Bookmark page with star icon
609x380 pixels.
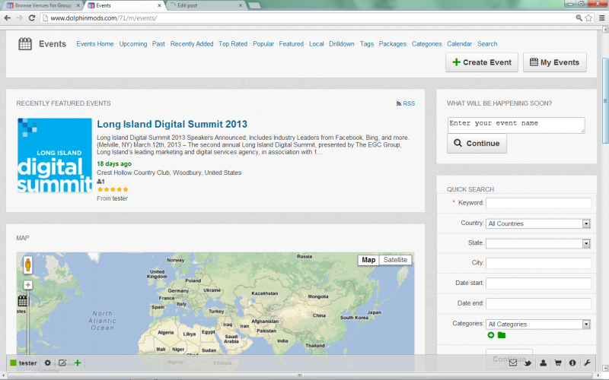pyautogui.click(x=588, y=17)
